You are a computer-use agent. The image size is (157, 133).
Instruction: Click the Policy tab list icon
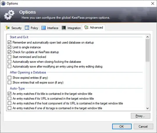tap(27, 28)
